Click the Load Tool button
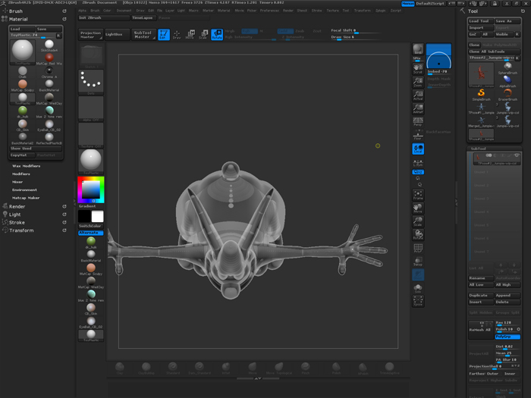 point(481,21)
